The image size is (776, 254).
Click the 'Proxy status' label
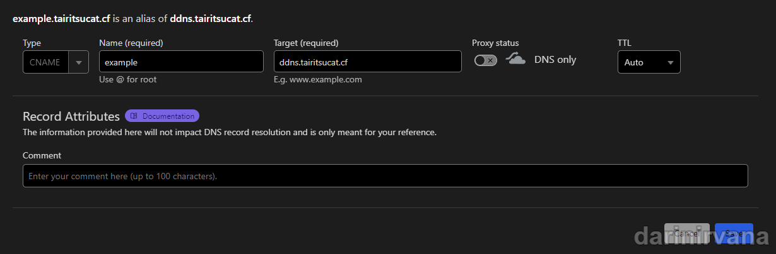pyautogui.click(x=495, y=43)
